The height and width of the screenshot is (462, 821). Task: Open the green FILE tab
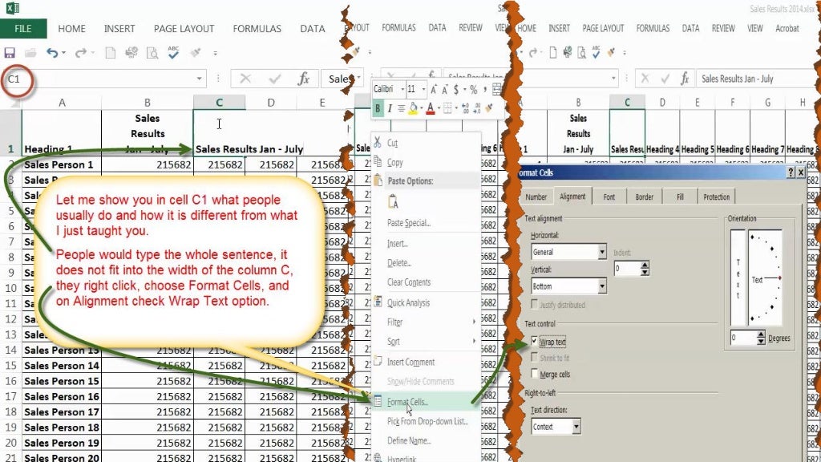tap(23, 29)
